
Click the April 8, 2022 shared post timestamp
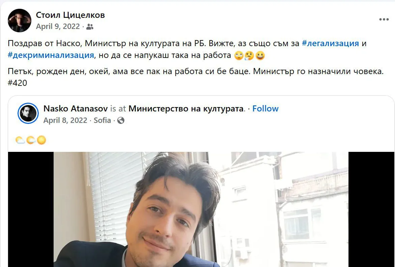tap(65, 120)
